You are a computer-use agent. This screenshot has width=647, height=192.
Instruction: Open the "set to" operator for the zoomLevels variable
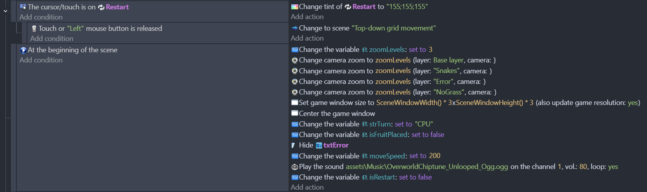(417, 50)
